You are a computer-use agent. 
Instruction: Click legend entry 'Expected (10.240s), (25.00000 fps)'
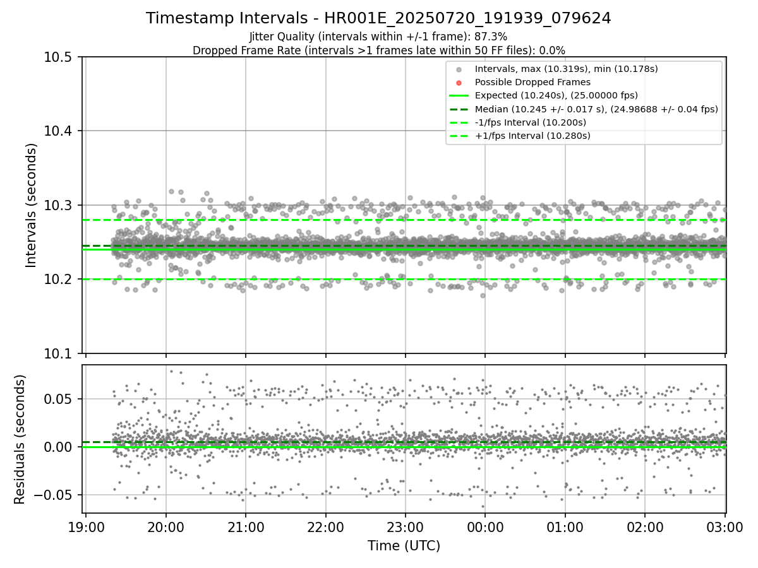click(x=556, y=95)
